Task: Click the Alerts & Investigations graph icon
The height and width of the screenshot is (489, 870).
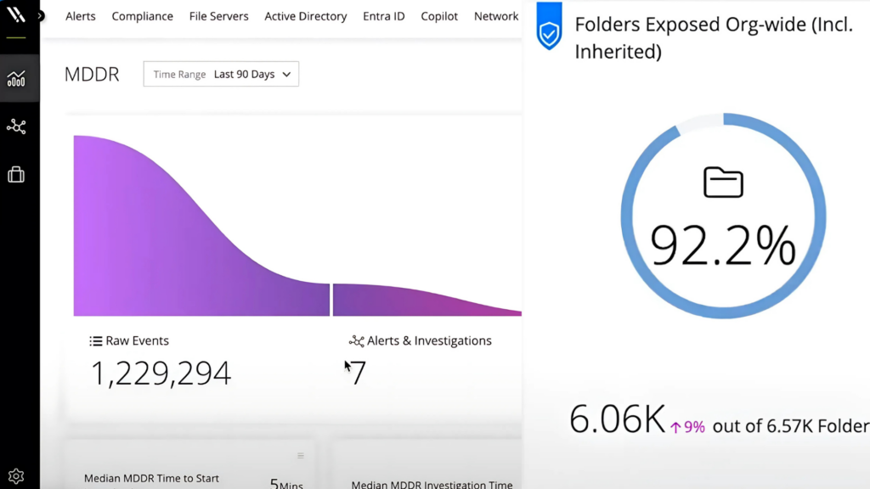Action: [x=356, y=341]
